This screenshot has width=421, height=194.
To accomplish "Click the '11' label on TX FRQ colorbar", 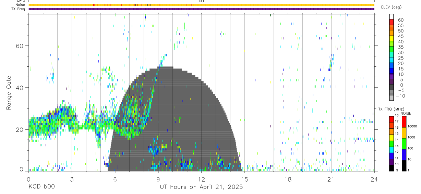I will coord(397,158).
